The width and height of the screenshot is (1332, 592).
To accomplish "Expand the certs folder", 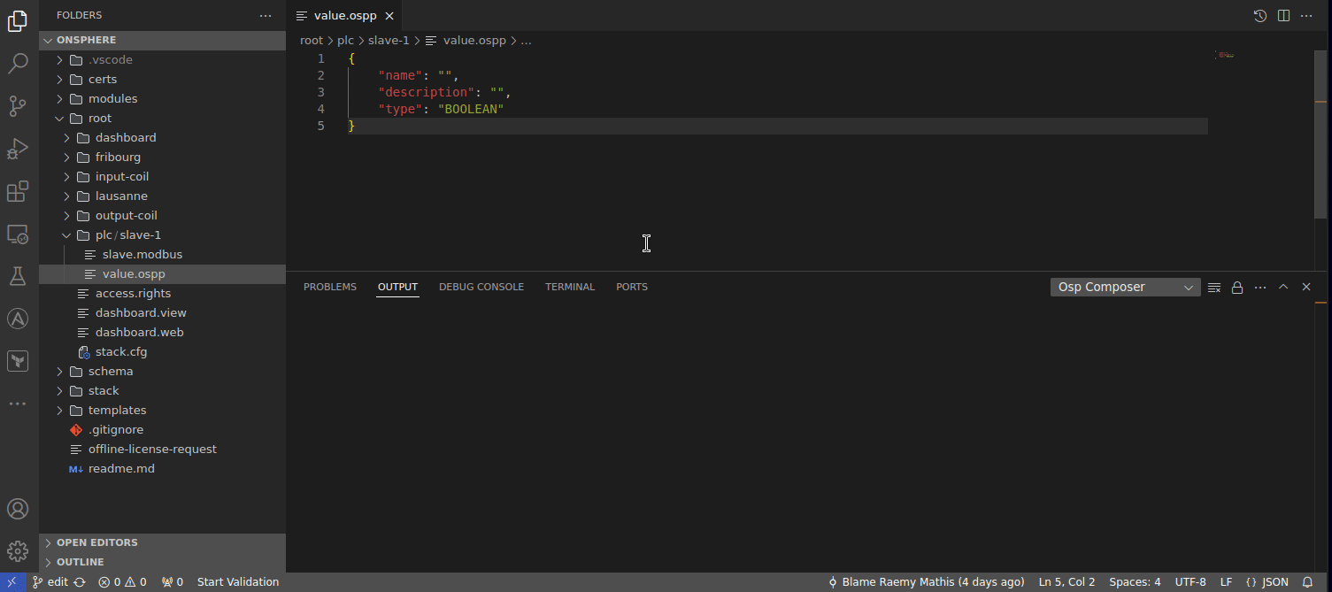I will 163,79.
